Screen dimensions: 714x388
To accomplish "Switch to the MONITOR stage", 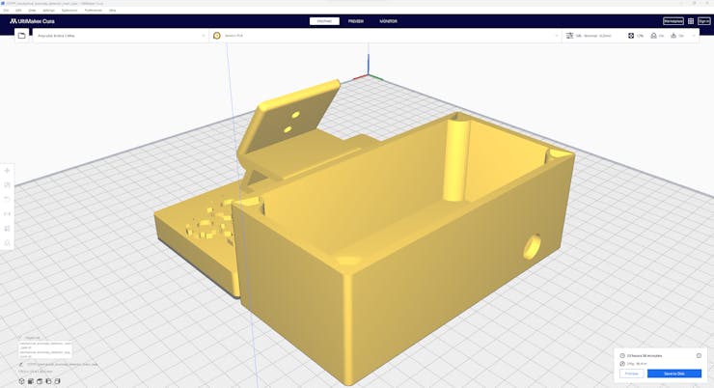I will [x=389, y=21].
